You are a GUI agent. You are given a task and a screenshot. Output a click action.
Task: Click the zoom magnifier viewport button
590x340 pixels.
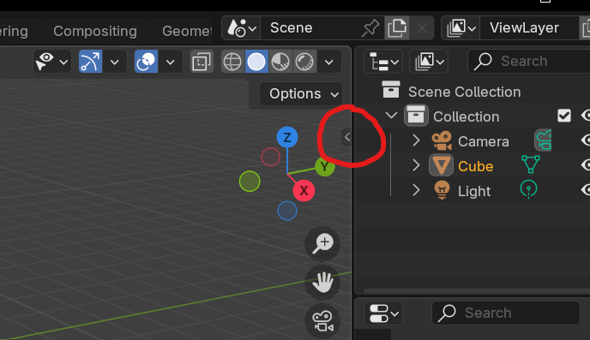(322, 244)
